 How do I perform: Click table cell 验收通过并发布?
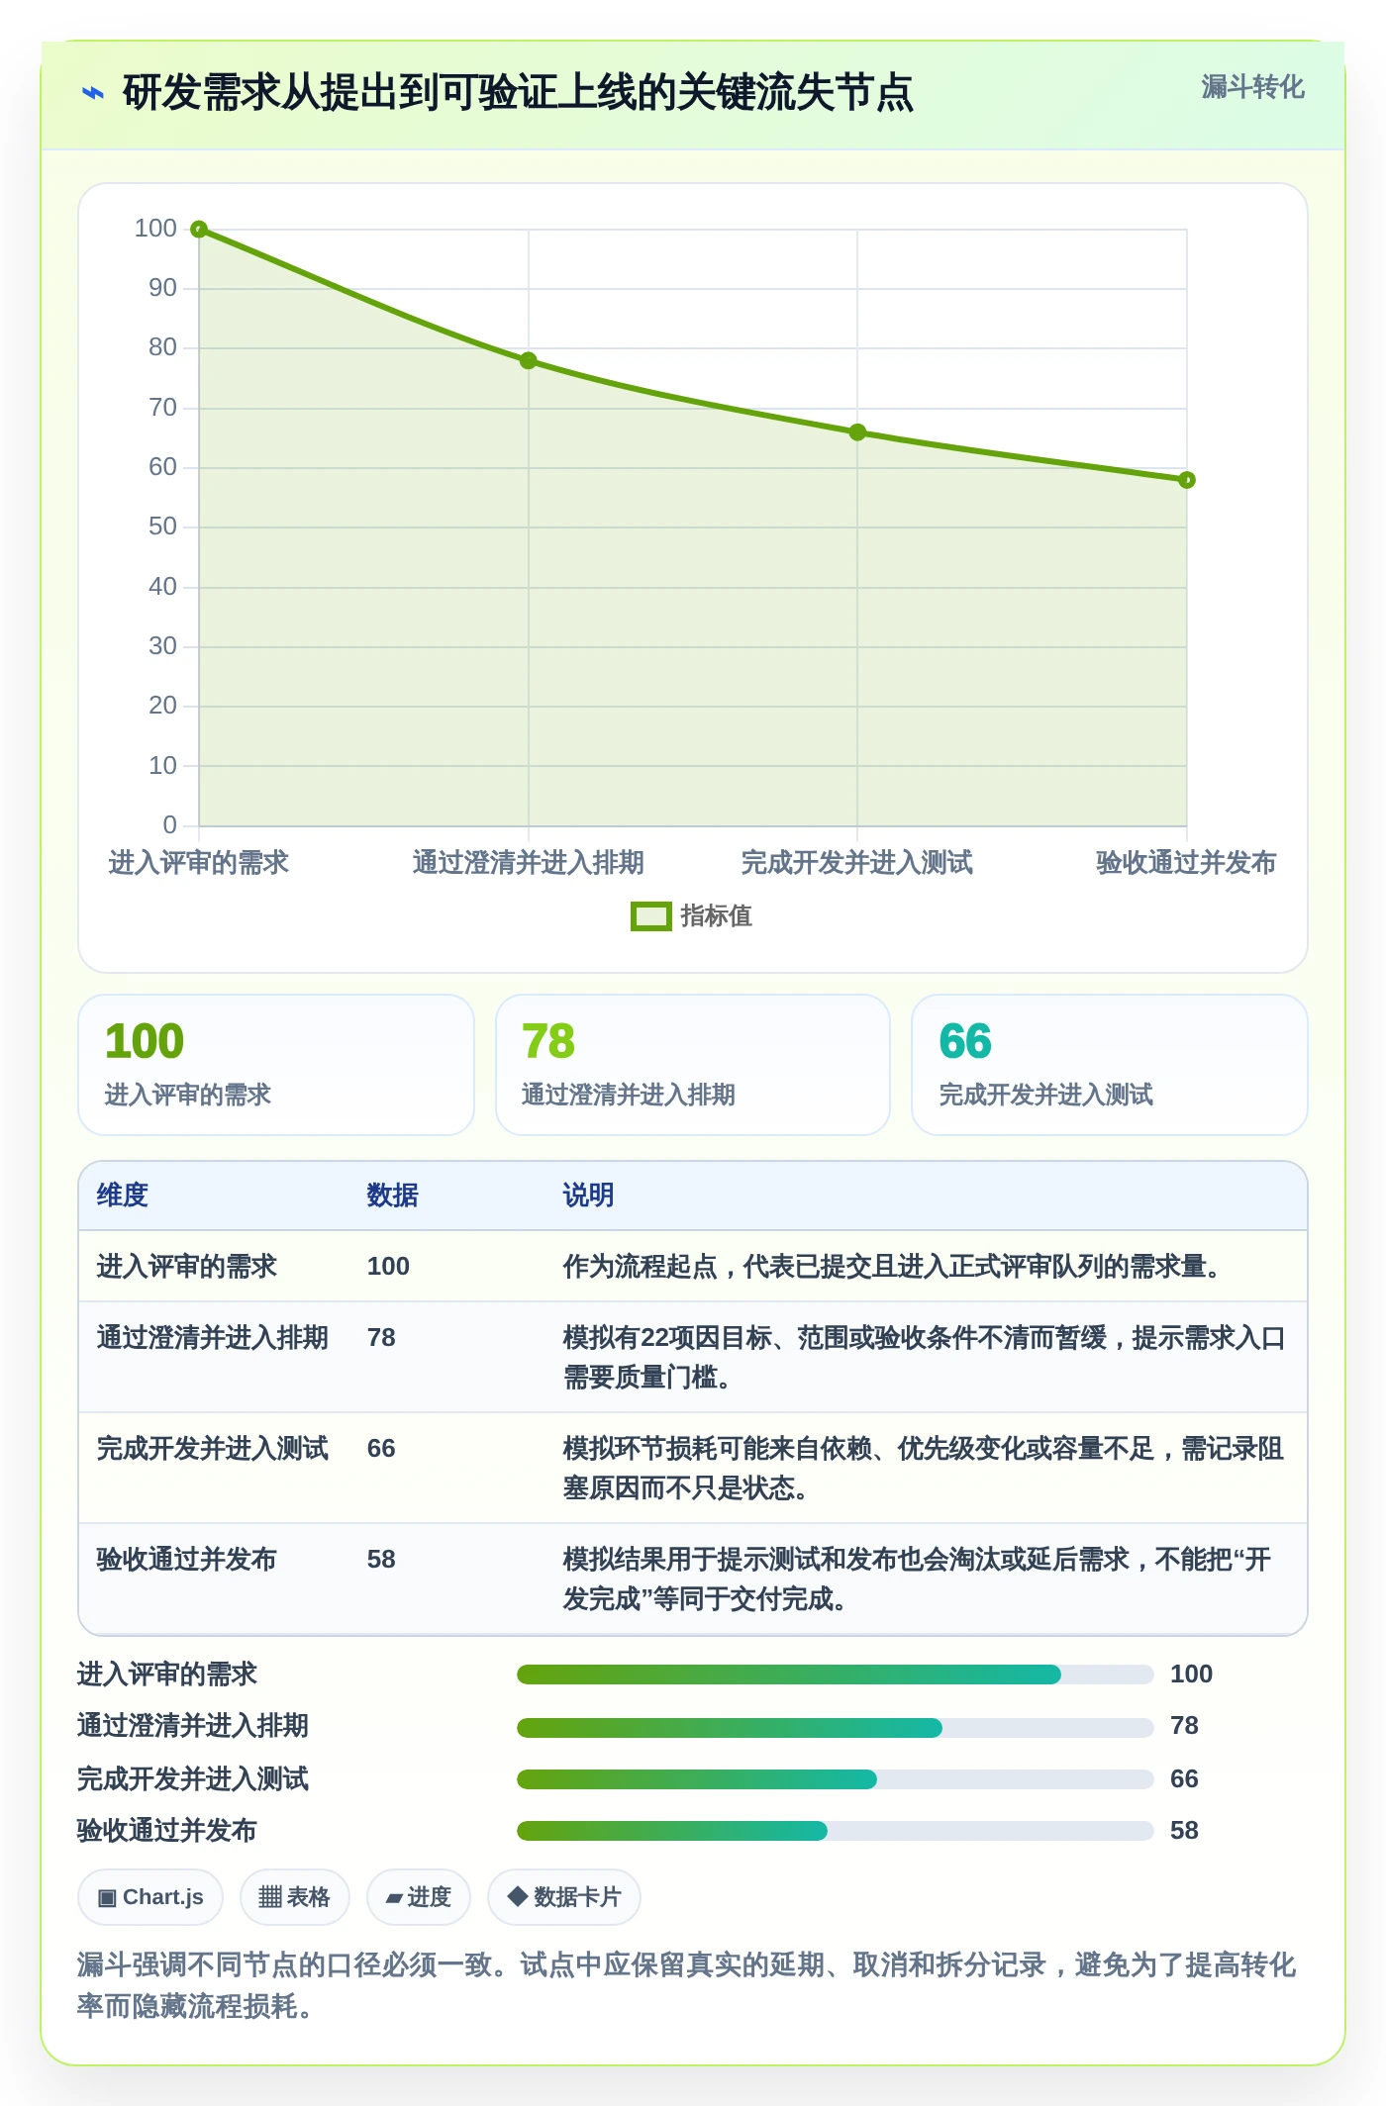[x=187, y=1560]
